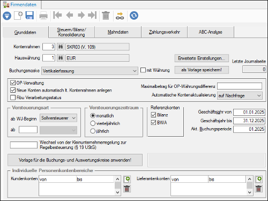Go to next record arrow
268x201 pixels.
coord(81,15)
